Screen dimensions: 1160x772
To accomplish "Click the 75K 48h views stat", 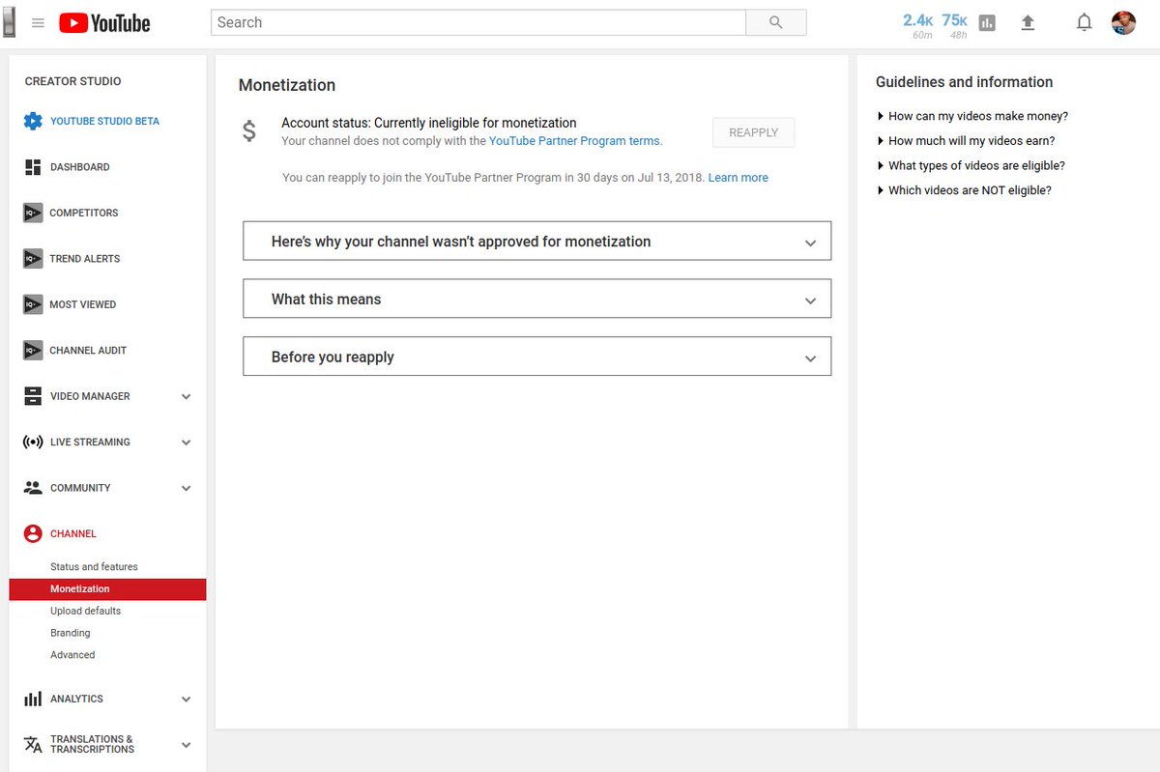I will click(955, 25).
